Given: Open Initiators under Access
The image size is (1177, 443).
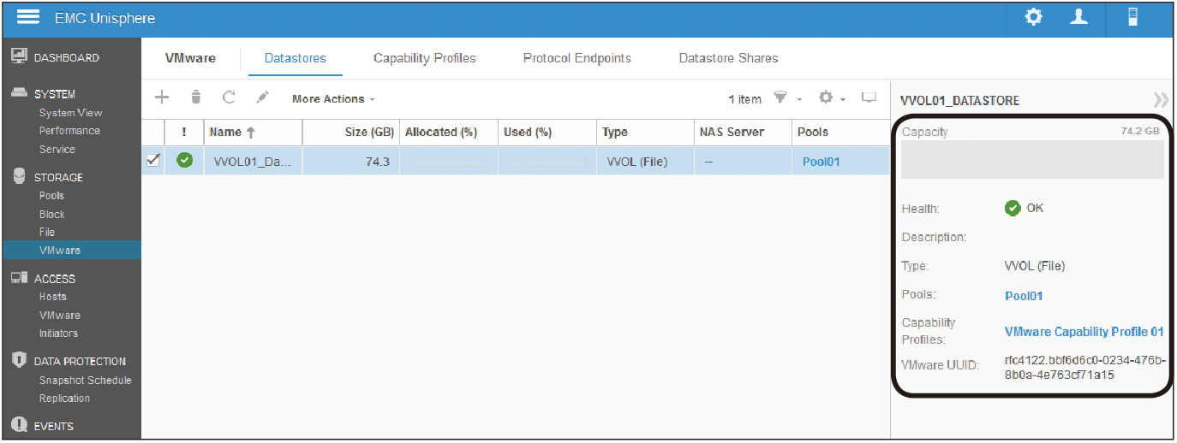Looking at the screenshot, I should point(58,334).
